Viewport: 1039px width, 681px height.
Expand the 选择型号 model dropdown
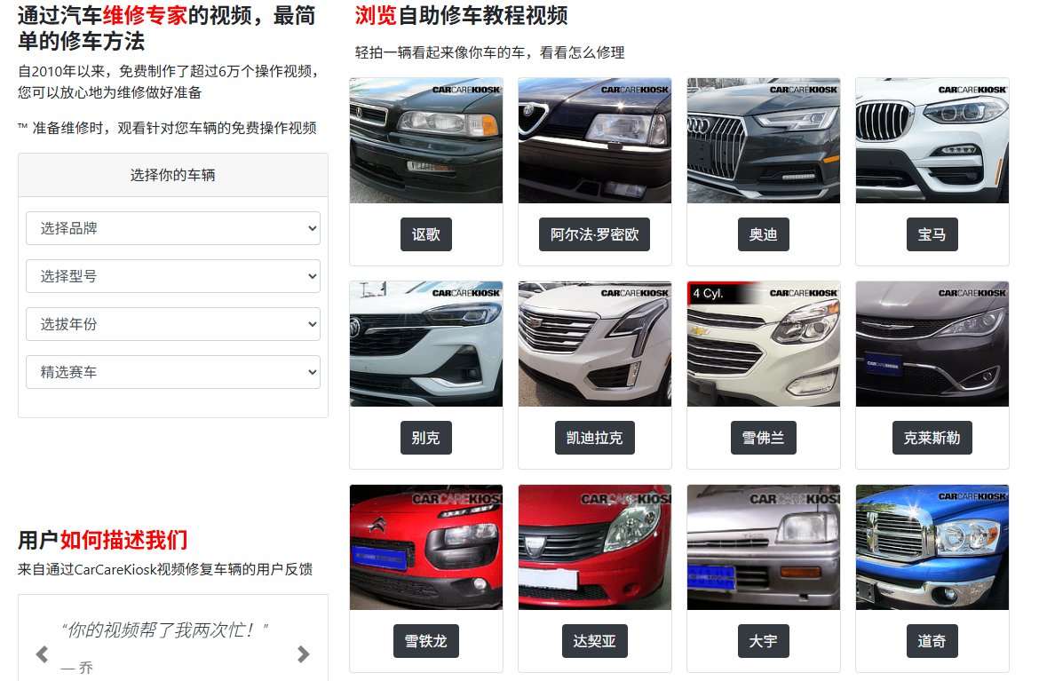173,276
